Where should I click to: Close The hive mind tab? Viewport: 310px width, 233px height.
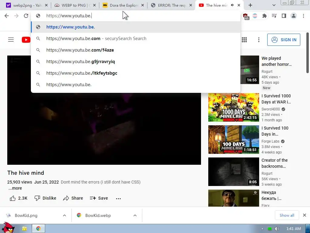pos(239,5)
